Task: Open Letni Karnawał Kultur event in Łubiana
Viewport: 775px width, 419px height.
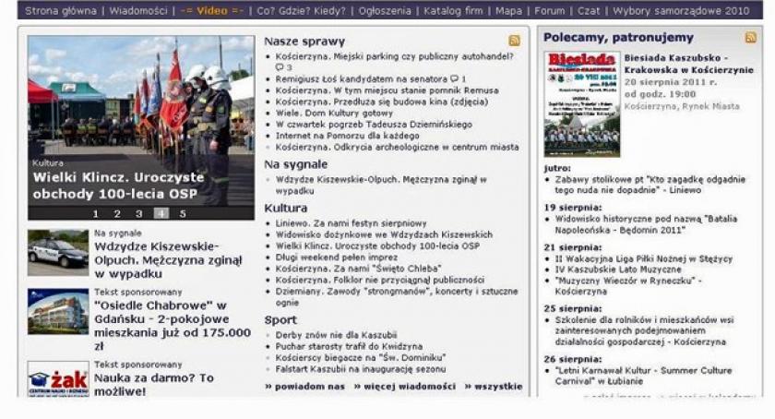Action: click(643, 376)
